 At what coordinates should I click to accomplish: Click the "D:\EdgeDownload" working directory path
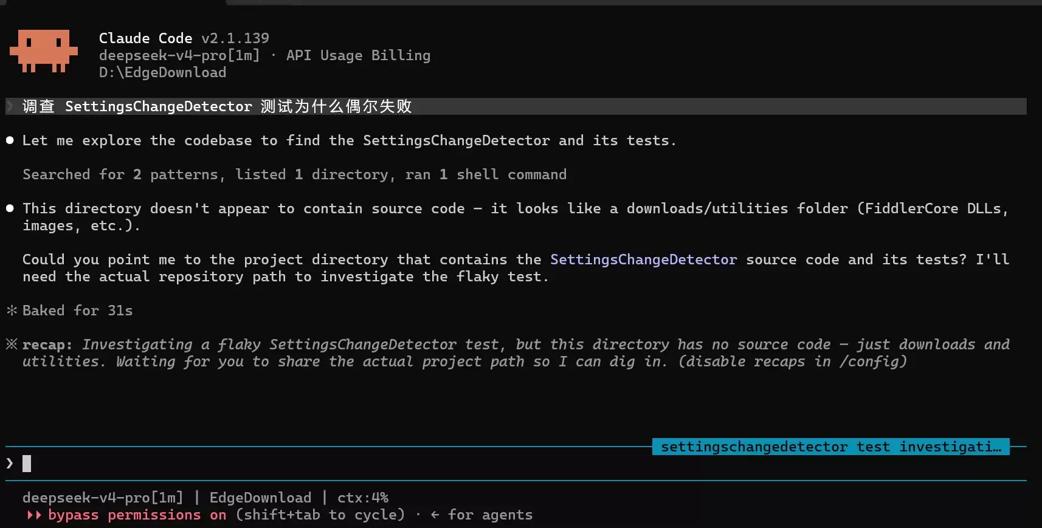(x=162, y=72)
